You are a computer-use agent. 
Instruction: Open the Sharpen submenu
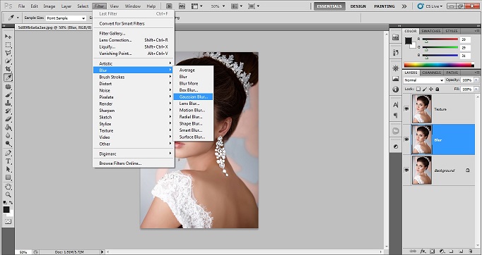(134, 111)
